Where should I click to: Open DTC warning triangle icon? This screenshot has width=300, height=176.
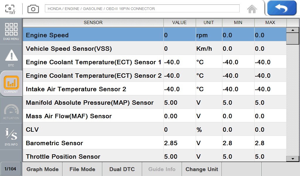tap(11, 58)
